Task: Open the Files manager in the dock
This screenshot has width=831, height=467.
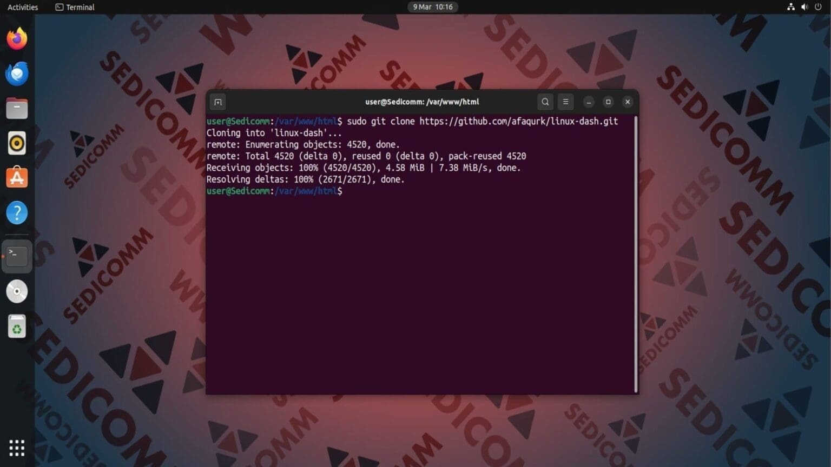Action: click(x=17, y=108)
